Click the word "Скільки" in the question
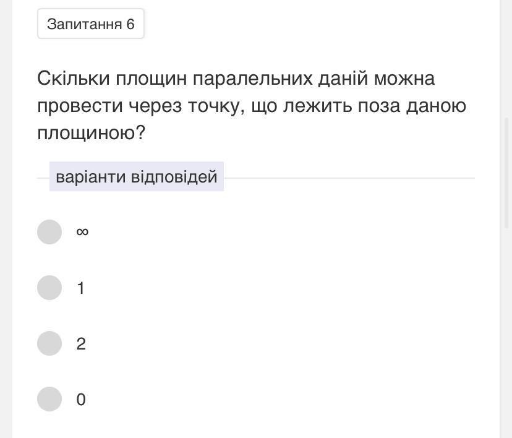This screenshot has width=512, height=438. tap(73, 79)
